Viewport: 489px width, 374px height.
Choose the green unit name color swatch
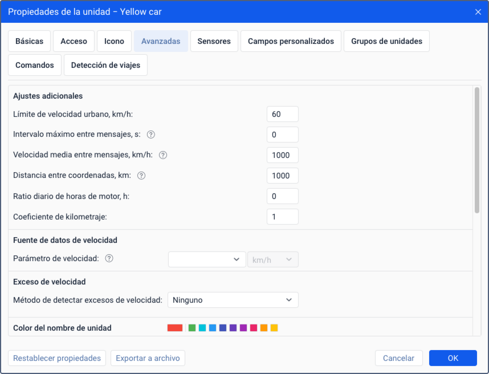pyautogui.click(x=192, y=328)
